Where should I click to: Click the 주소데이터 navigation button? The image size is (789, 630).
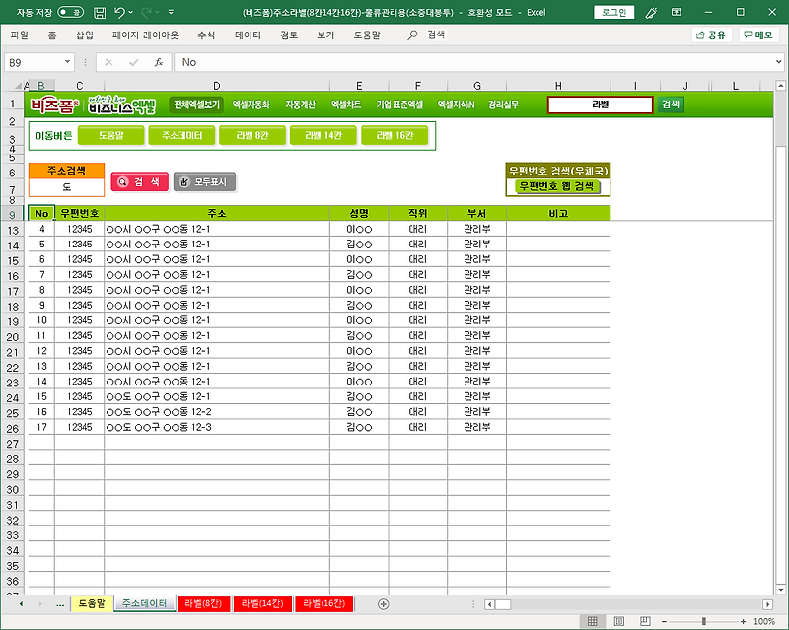pyautogui.click(x=181, y=135)
